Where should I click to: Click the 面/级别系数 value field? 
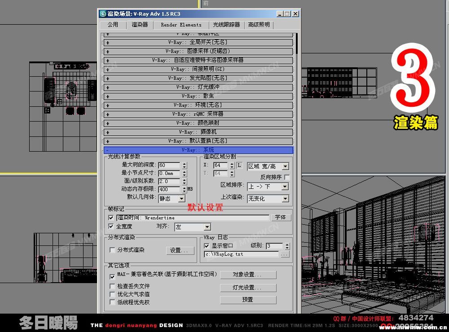pos(169,181)
